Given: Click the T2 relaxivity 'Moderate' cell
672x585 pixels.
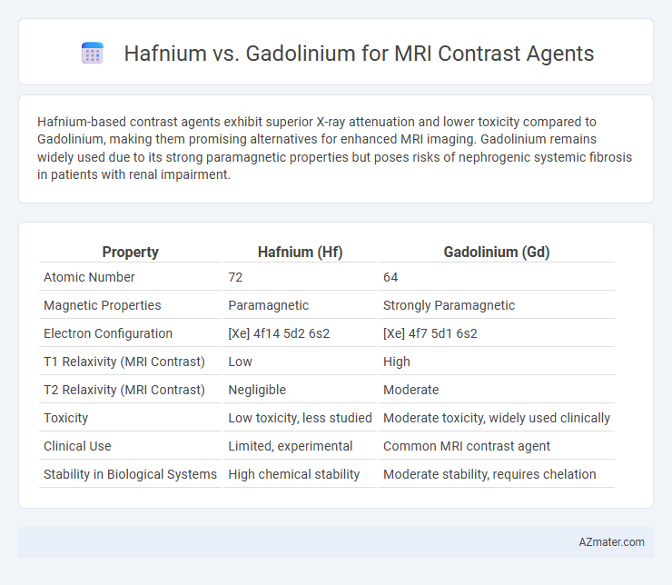Looking at the screenshot, I should point(410,390).
